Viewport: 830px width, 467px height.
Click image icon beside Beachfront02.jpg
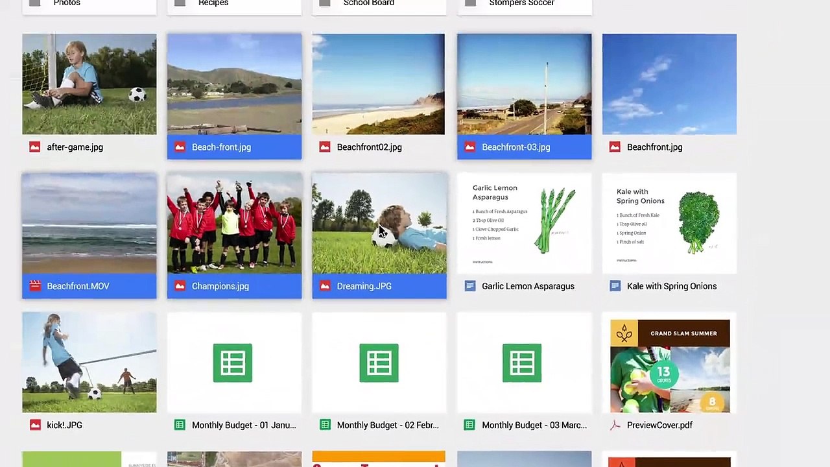tap(325, 147)
